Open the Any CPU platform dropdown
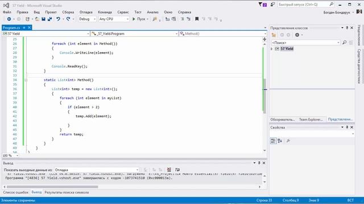 tap(114, 19)
